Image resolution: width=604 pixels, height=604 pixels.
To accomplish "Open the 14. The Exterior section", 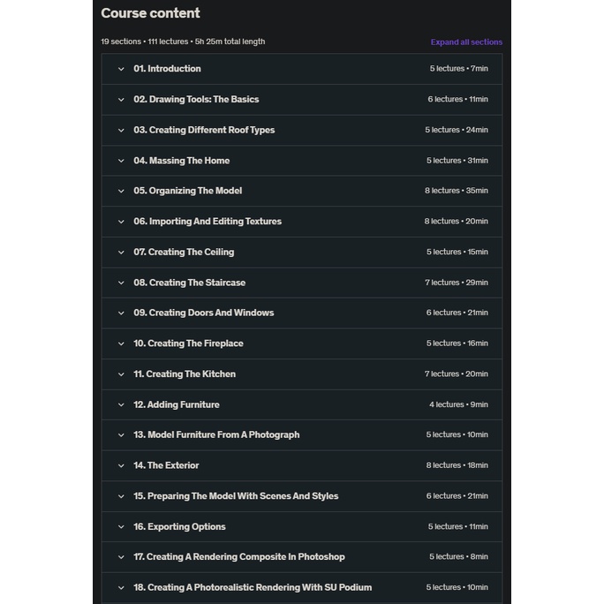I will tap(166, 465).
